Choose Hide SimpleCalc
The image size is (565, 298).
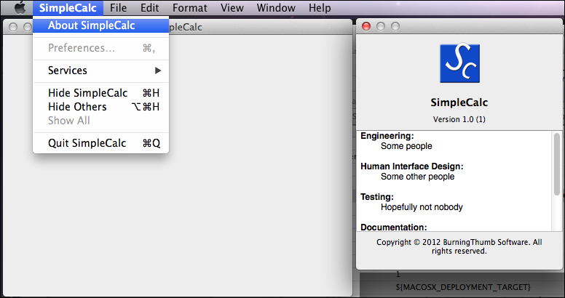pos(87,93)
